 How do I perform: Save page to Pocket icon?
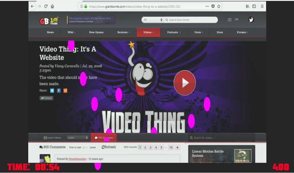point(213,6)
